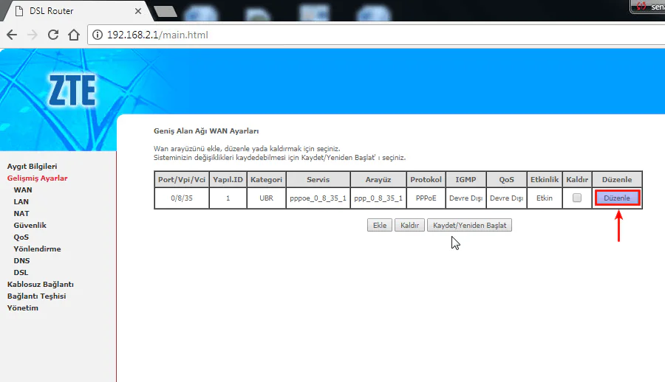Click the Arayüz column header

[378, 179]
